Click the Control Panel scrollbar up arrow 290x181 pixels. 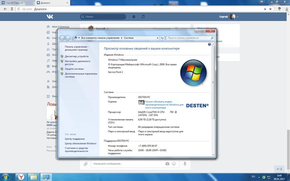(x=213, y=44)
